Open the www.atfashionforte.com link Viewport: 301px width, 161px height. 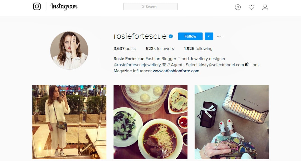coord(176,71)
